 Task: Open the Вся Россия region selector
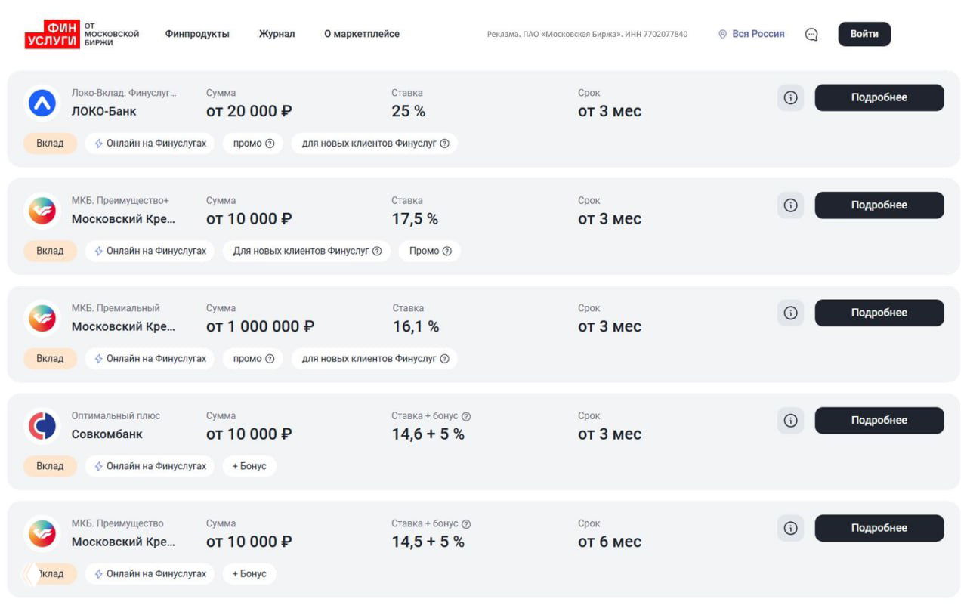coord(752,34)
